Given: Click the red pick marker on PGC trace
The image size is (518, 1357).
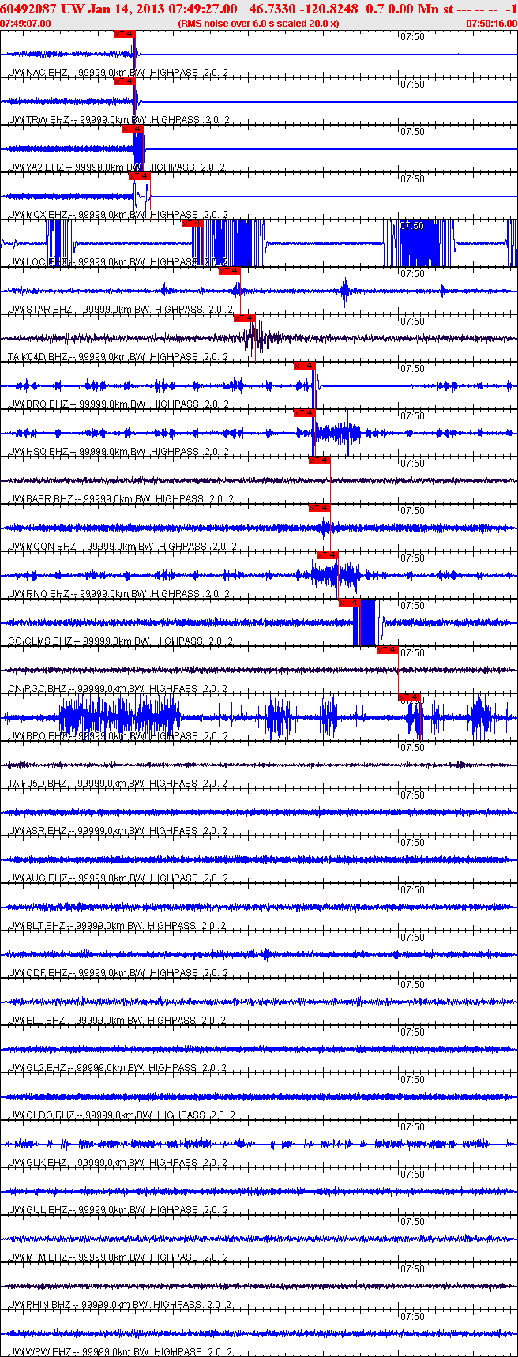Looking at the screenshot, I should click(x=387, y=650).
